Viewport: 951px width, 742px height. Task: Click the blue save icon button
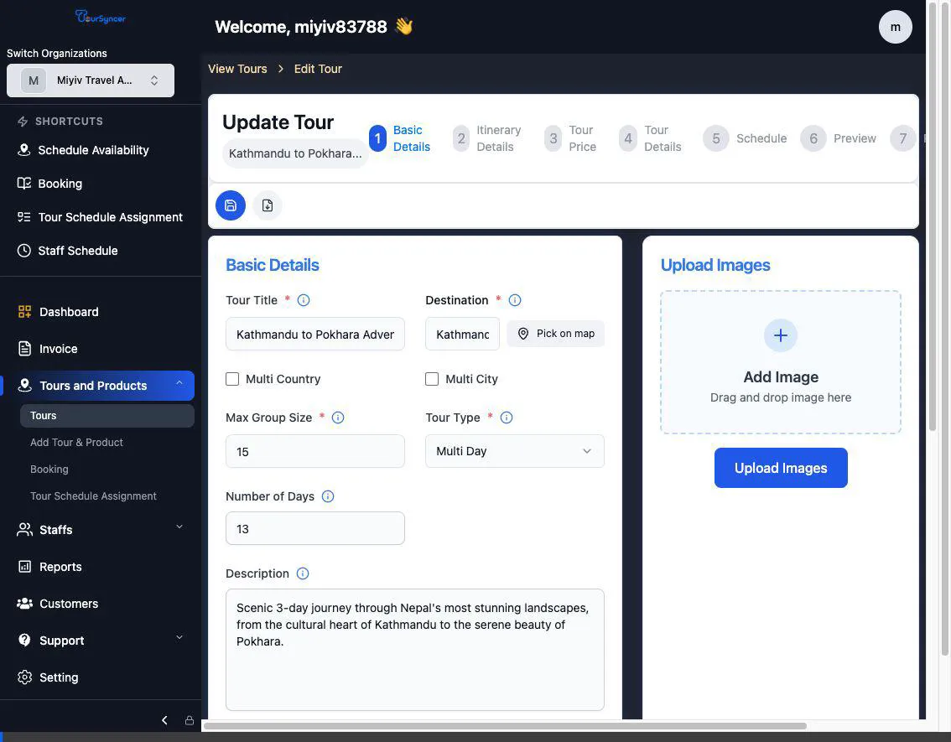click(231, 205)
